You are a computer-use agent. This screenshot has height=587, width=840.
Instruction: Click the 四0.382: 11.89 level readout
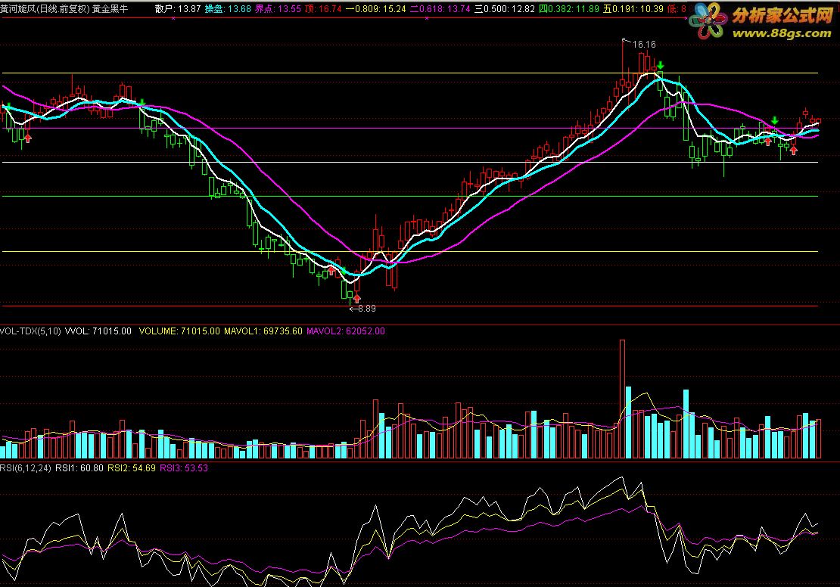[x=569, y=8]
